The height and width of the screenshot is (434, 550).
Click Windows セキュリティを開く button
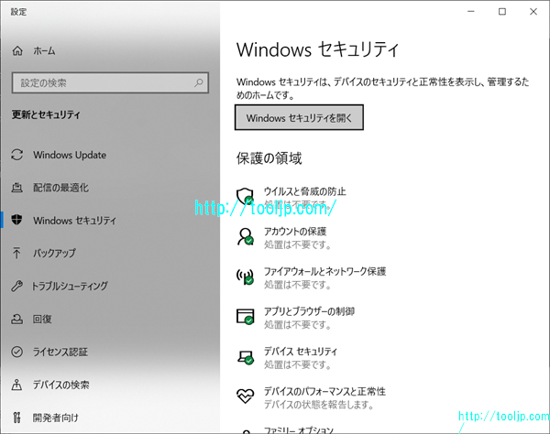[x=299, y=118]
